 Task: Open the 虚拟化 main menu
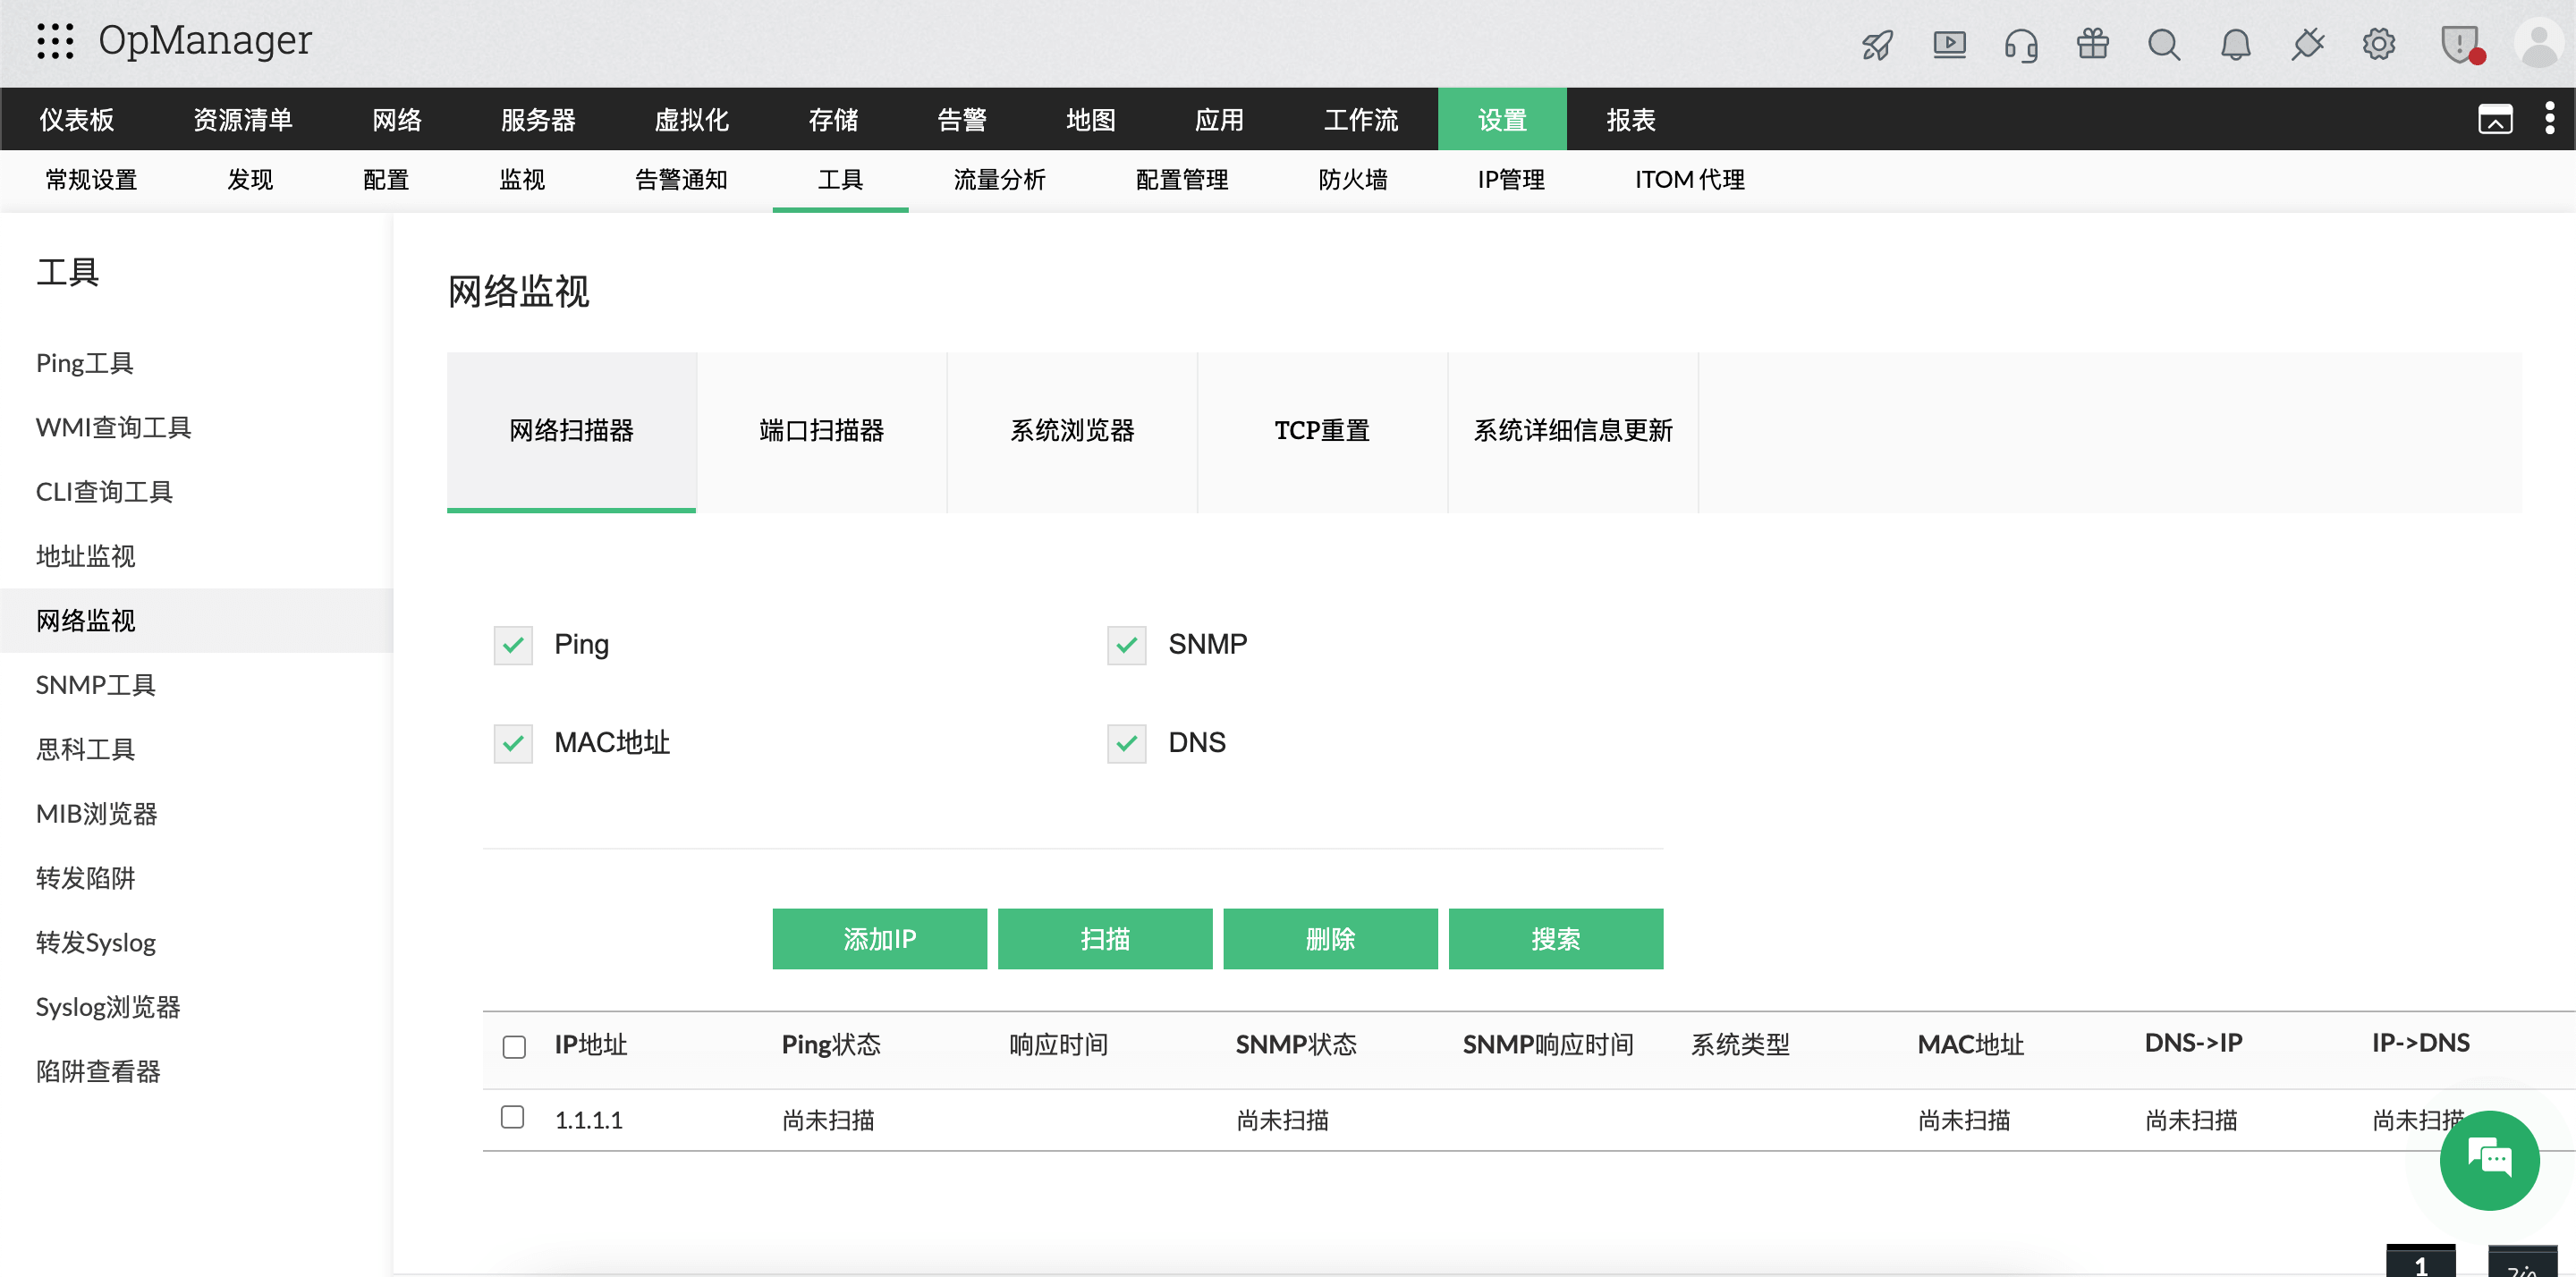(691, 119)
